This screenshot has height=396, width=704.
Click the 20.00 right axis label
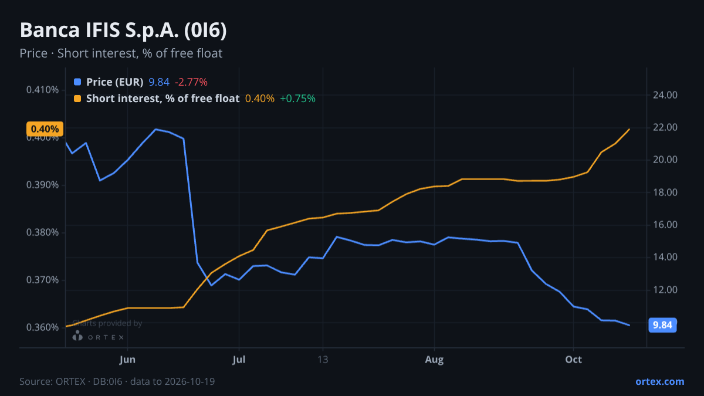(x=665, y=160)
